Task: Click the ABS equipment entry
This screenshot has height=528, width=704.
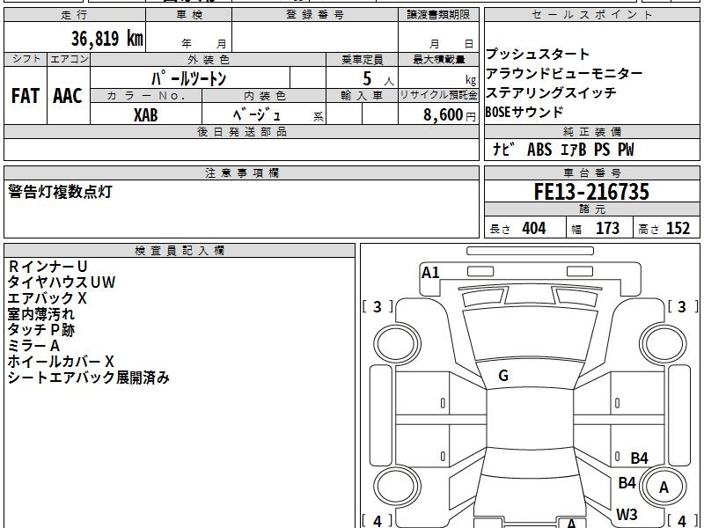Action: [x=539, y=150]
